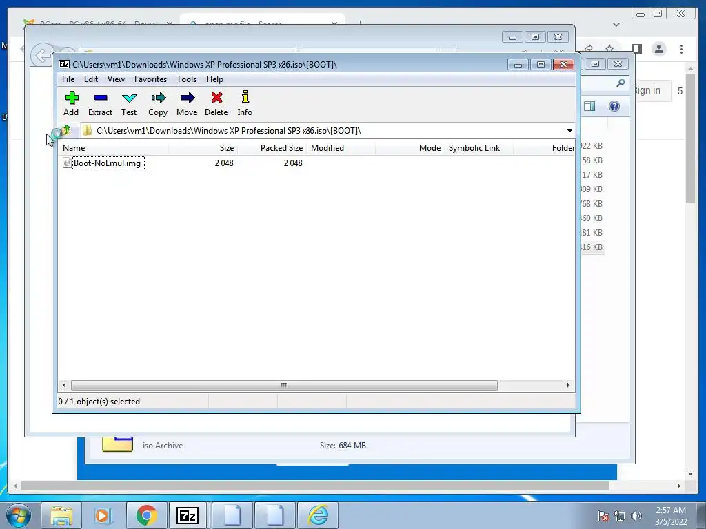Bookmark this page with star icon
The width and height of the screenshot is (706, 529).
pyautogui.click(x=609, y=49)
